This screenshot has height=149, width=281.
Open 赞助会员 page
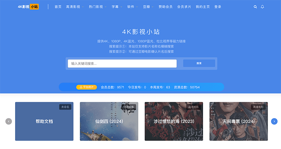point(165,7)
